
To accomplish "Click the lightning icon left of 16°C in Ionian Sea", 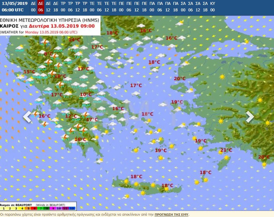I will click(x=35, y=114).
